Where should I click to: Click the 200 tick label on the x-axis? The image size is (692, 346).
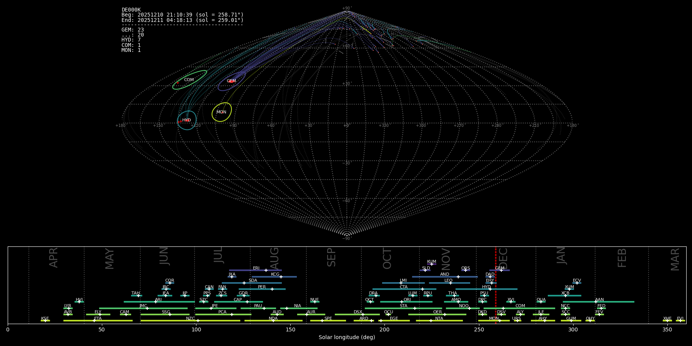[384, 330]
